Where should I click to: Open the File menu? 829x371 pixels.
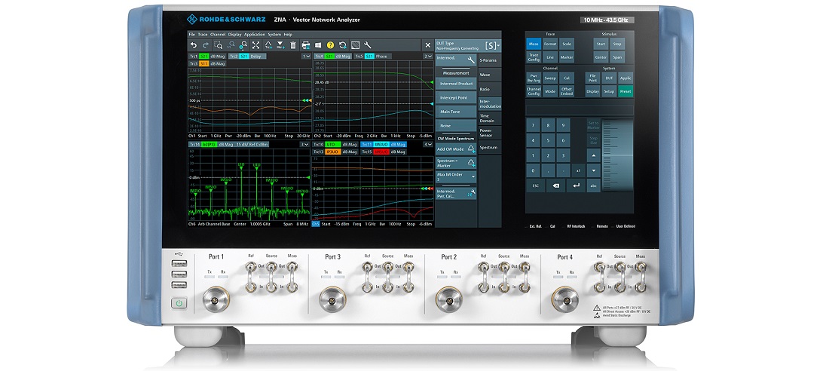coord(192,35)
